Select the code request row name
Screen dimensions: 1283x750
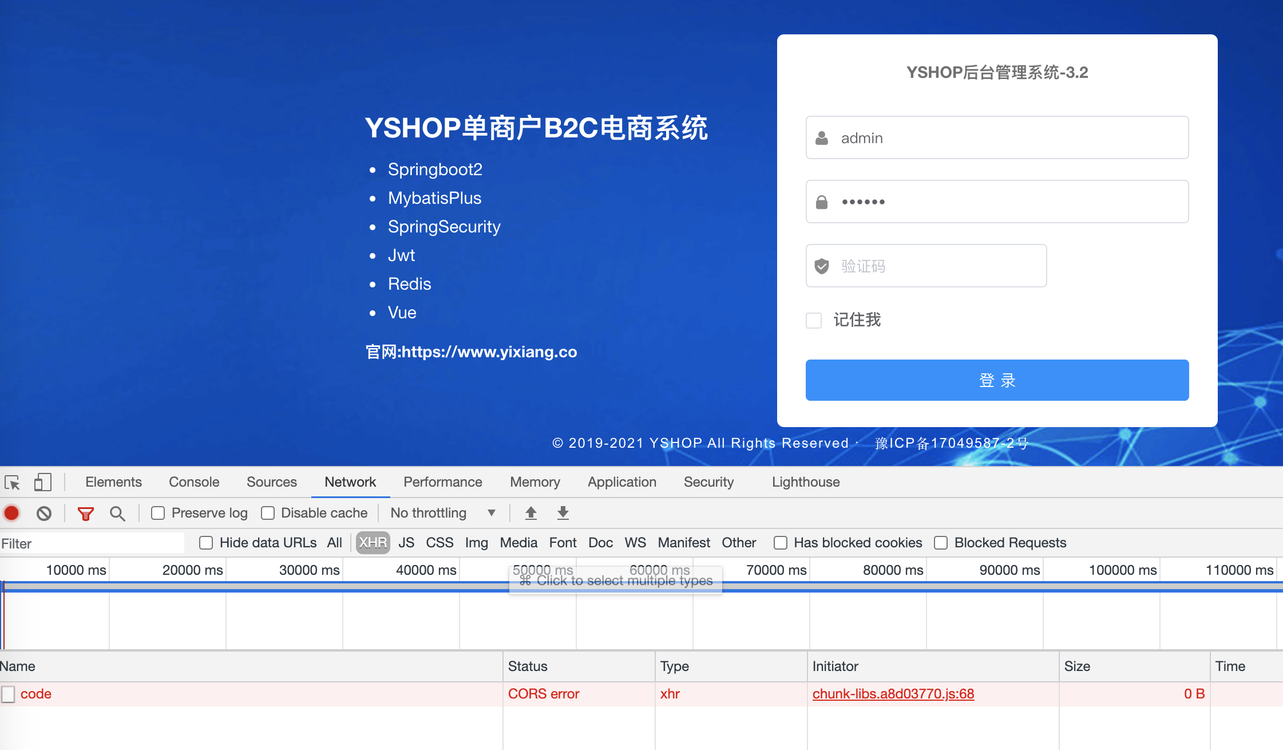pyautogui.click(x=35, y=694)
